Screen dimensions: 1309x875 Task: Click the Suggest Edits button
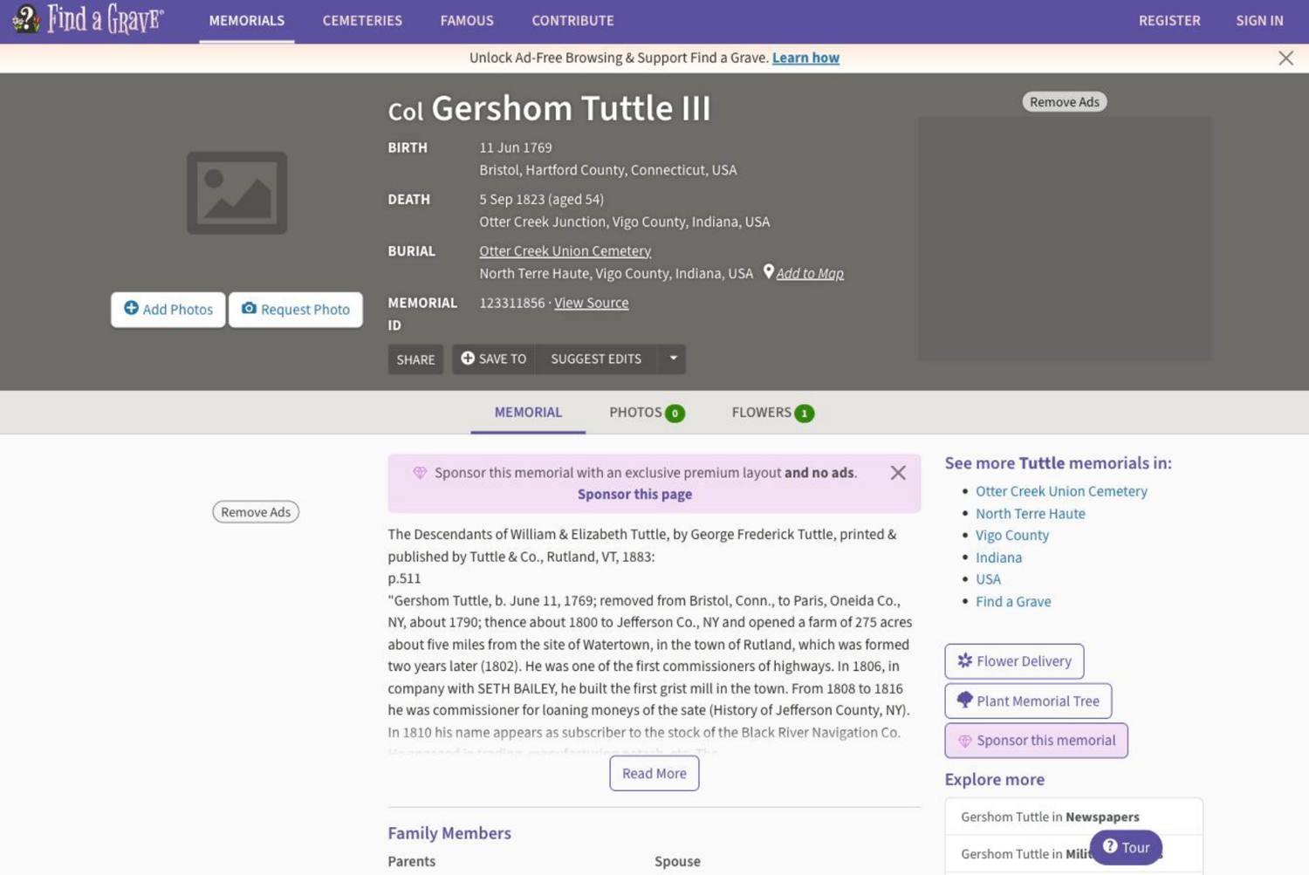tap(596, 359)
